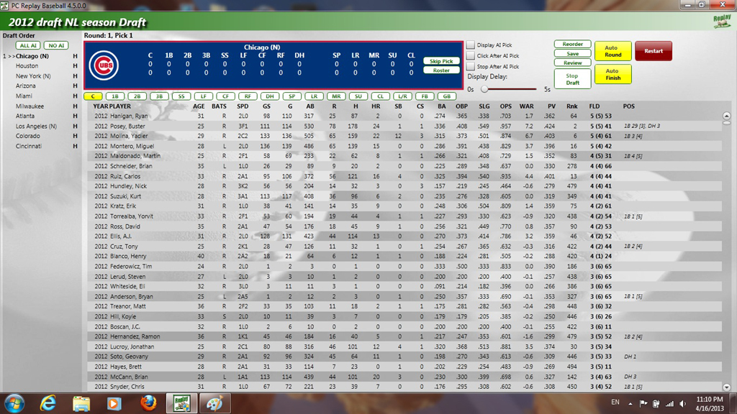
Task: Launch Windows Media Player from taskbar
Action: point(114,402)
